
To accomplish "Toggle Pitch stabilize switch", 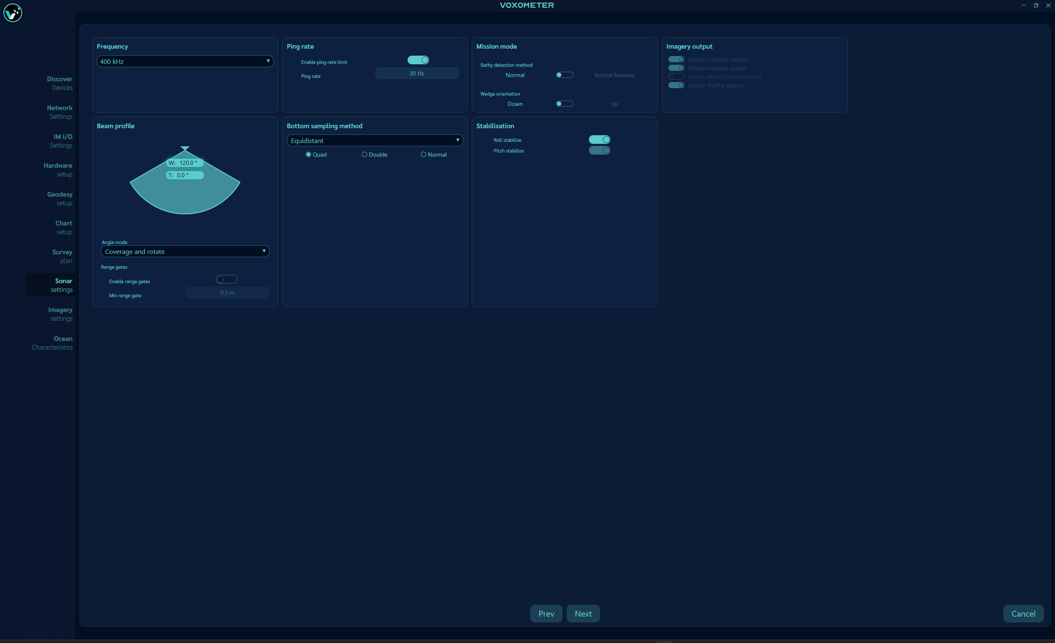I will (600, 150).
